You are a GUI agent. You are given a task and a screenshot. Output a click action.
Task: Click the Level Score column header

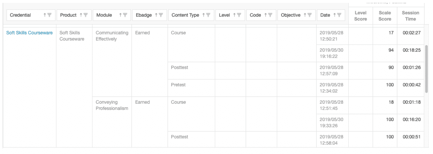pyautogui.click(x=360, y=16)
